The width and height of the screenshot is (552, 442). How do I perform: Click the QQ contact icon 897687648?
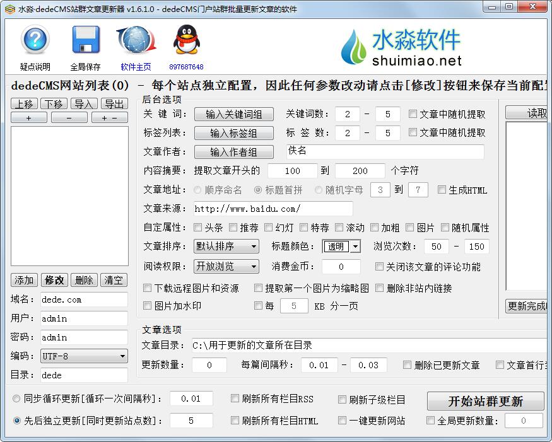click(x=185, y=42)
